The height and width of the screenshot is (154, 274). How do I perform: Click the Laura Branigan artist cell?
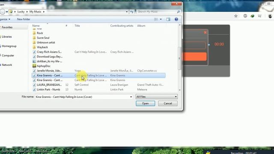click(119, 85)
